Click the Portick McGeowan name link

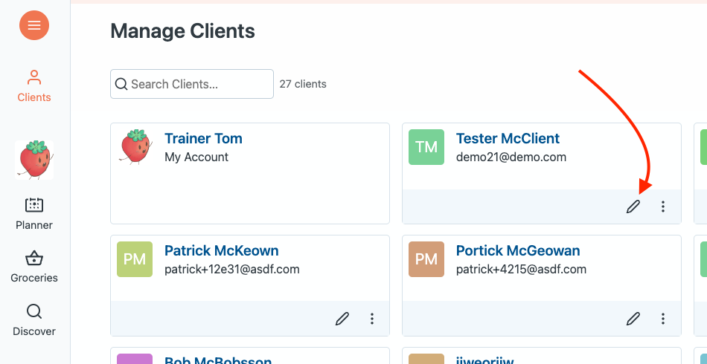coord(518,251)
